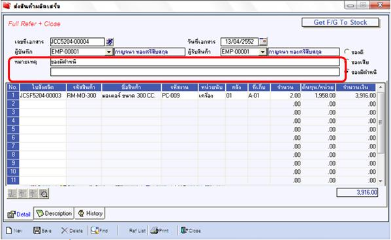The height and width of the screenshot is (240, 391).
Task: Open the calendar icon next to document date
Action: coord(263,41)
